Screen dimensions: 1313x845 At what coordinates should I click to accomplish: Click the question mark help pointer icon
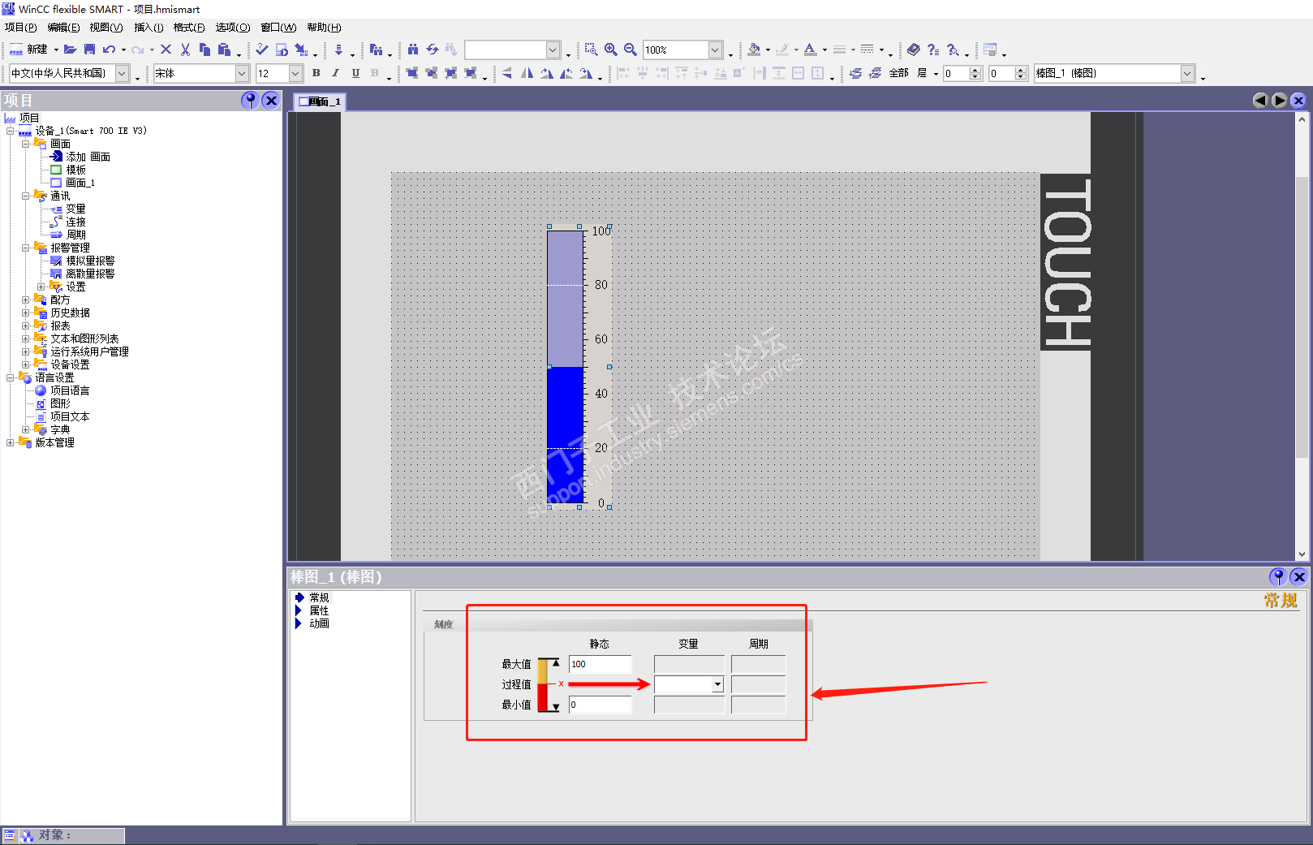[x=933, y=50]
